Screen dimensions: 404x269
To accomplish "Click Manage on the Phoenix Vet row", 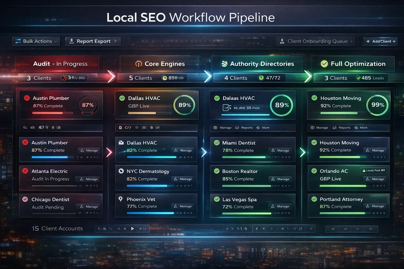I will 183,206.
